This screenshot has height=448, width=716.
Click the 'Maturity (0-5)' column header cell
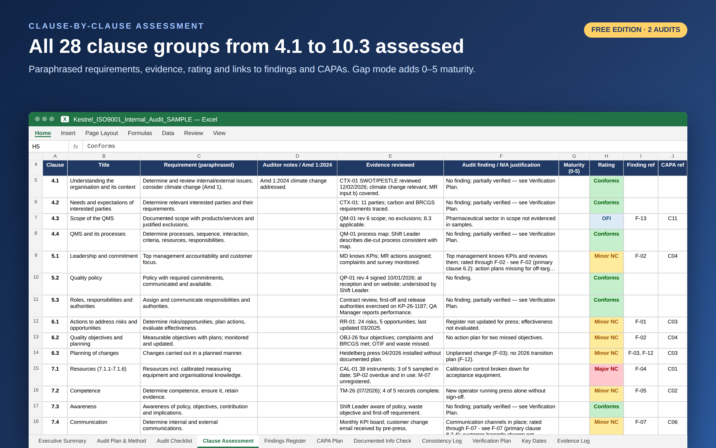(574, 168)
